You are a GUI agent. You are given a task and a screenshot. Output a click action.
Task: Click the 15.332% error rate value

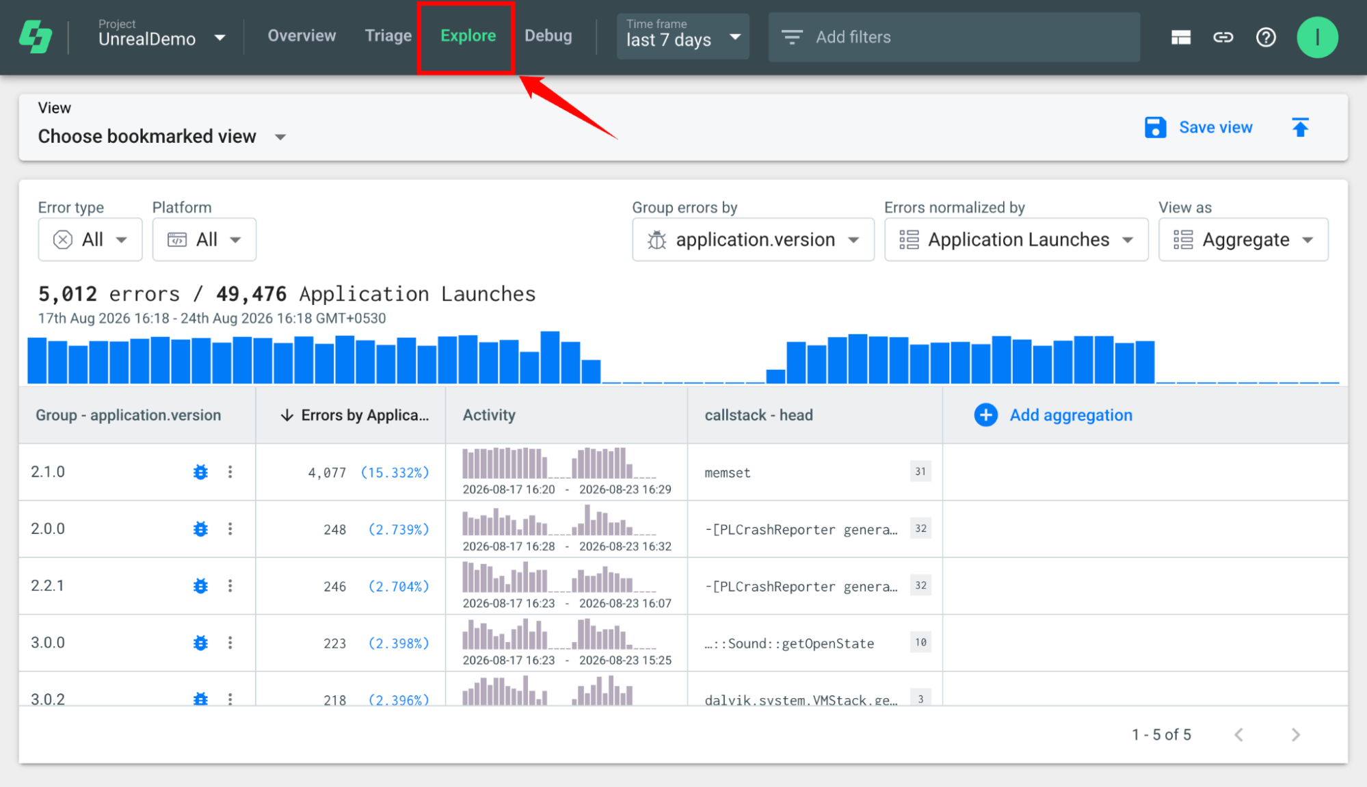click(x=395, y=472)
